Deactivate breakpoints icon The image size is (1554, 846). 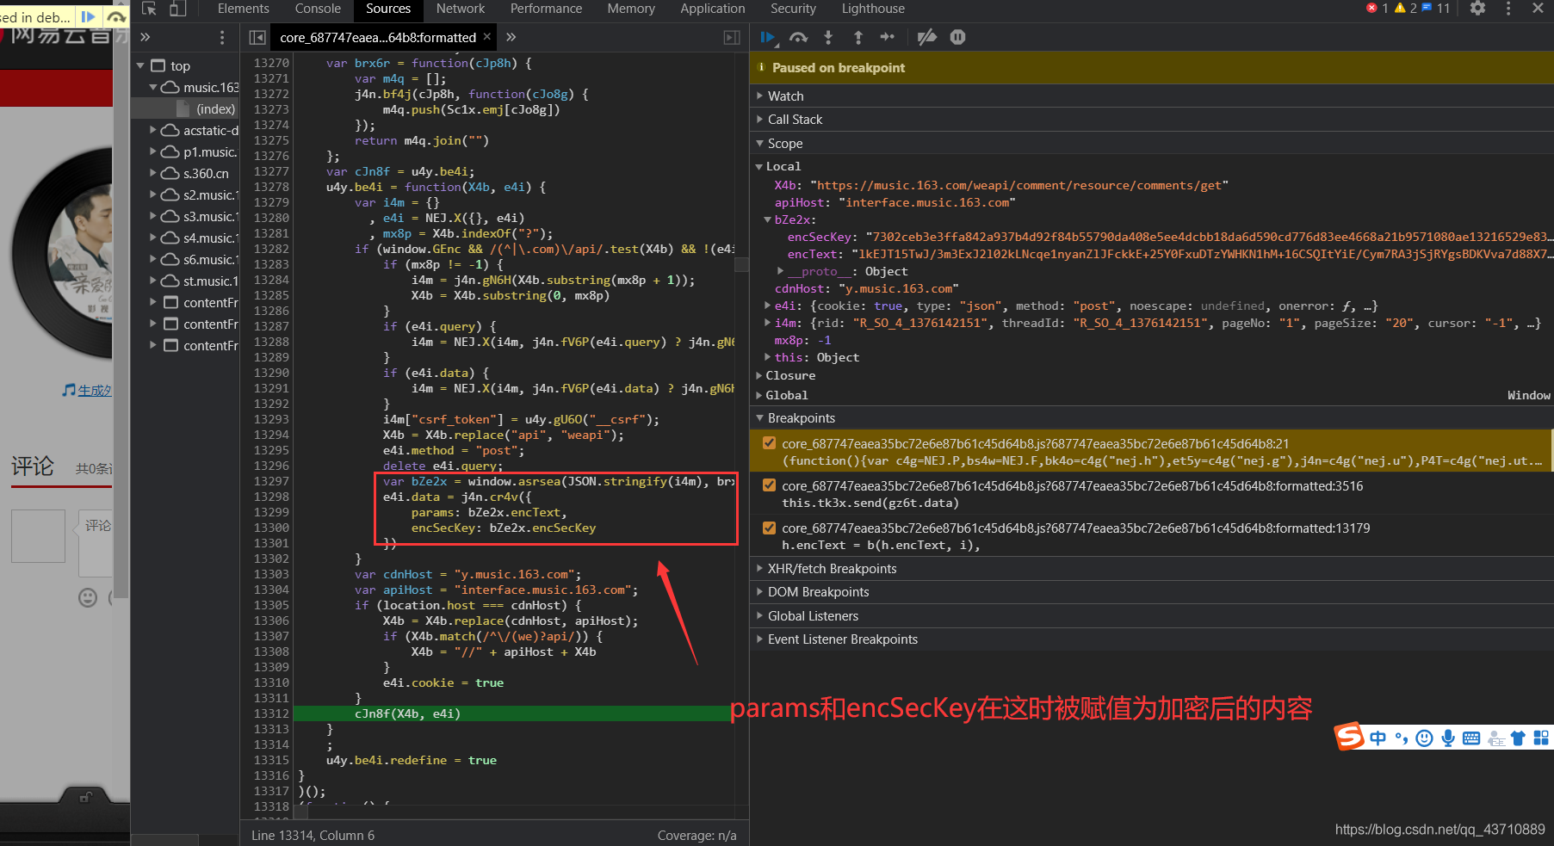926,37
